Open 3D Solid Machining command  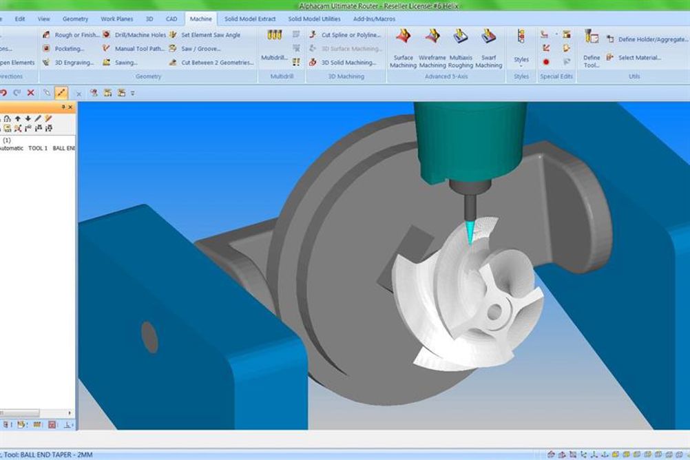click(x=343, y=63)
